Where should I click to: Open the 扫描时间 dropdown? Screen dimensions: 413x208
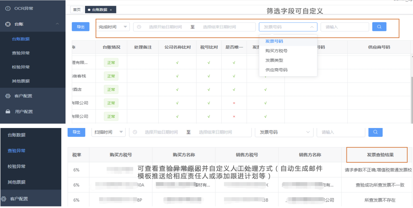click(x=109, y=132)
